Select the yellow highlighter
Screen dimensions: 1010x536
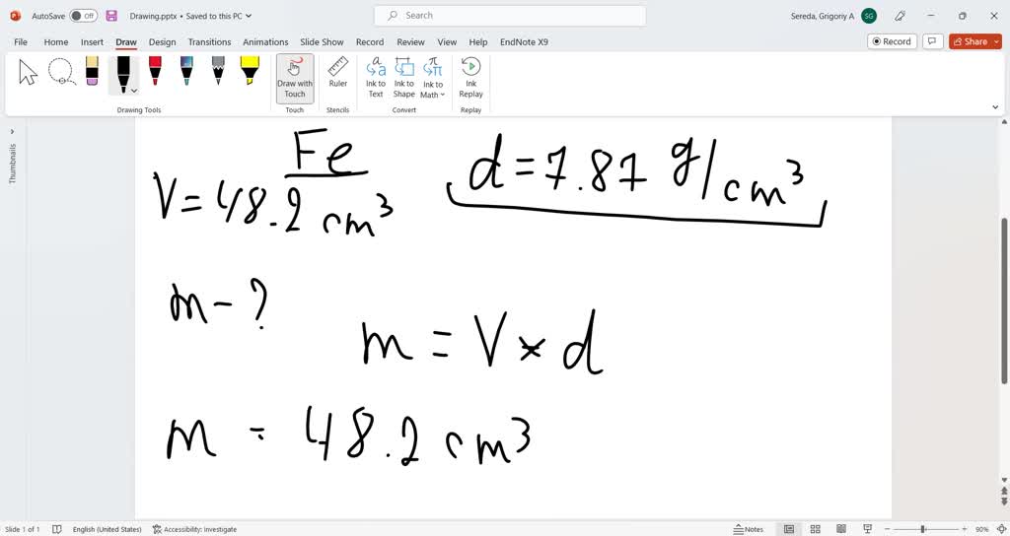(x=250, y=71)
